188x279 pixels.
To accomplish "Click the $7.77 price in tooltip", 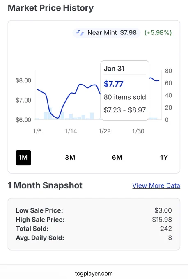I will [x=114, y=84].
